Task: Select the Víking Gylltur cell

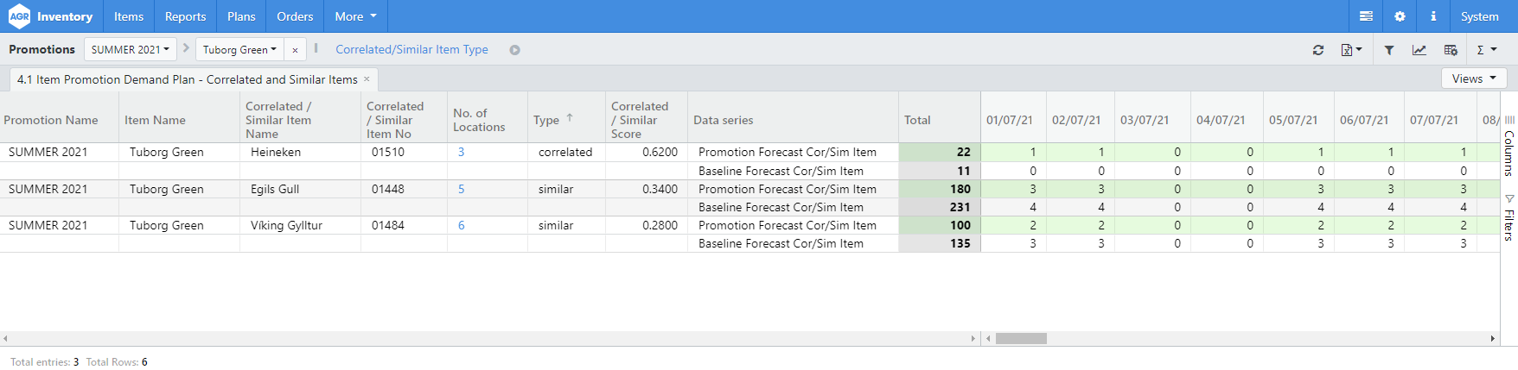Action: (x=300, y=225)
